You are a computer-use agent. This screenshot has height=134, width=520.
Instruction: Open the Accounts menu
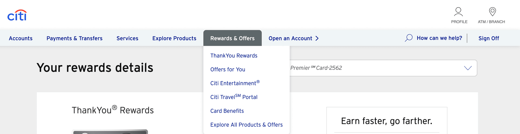tap(21, 39)
